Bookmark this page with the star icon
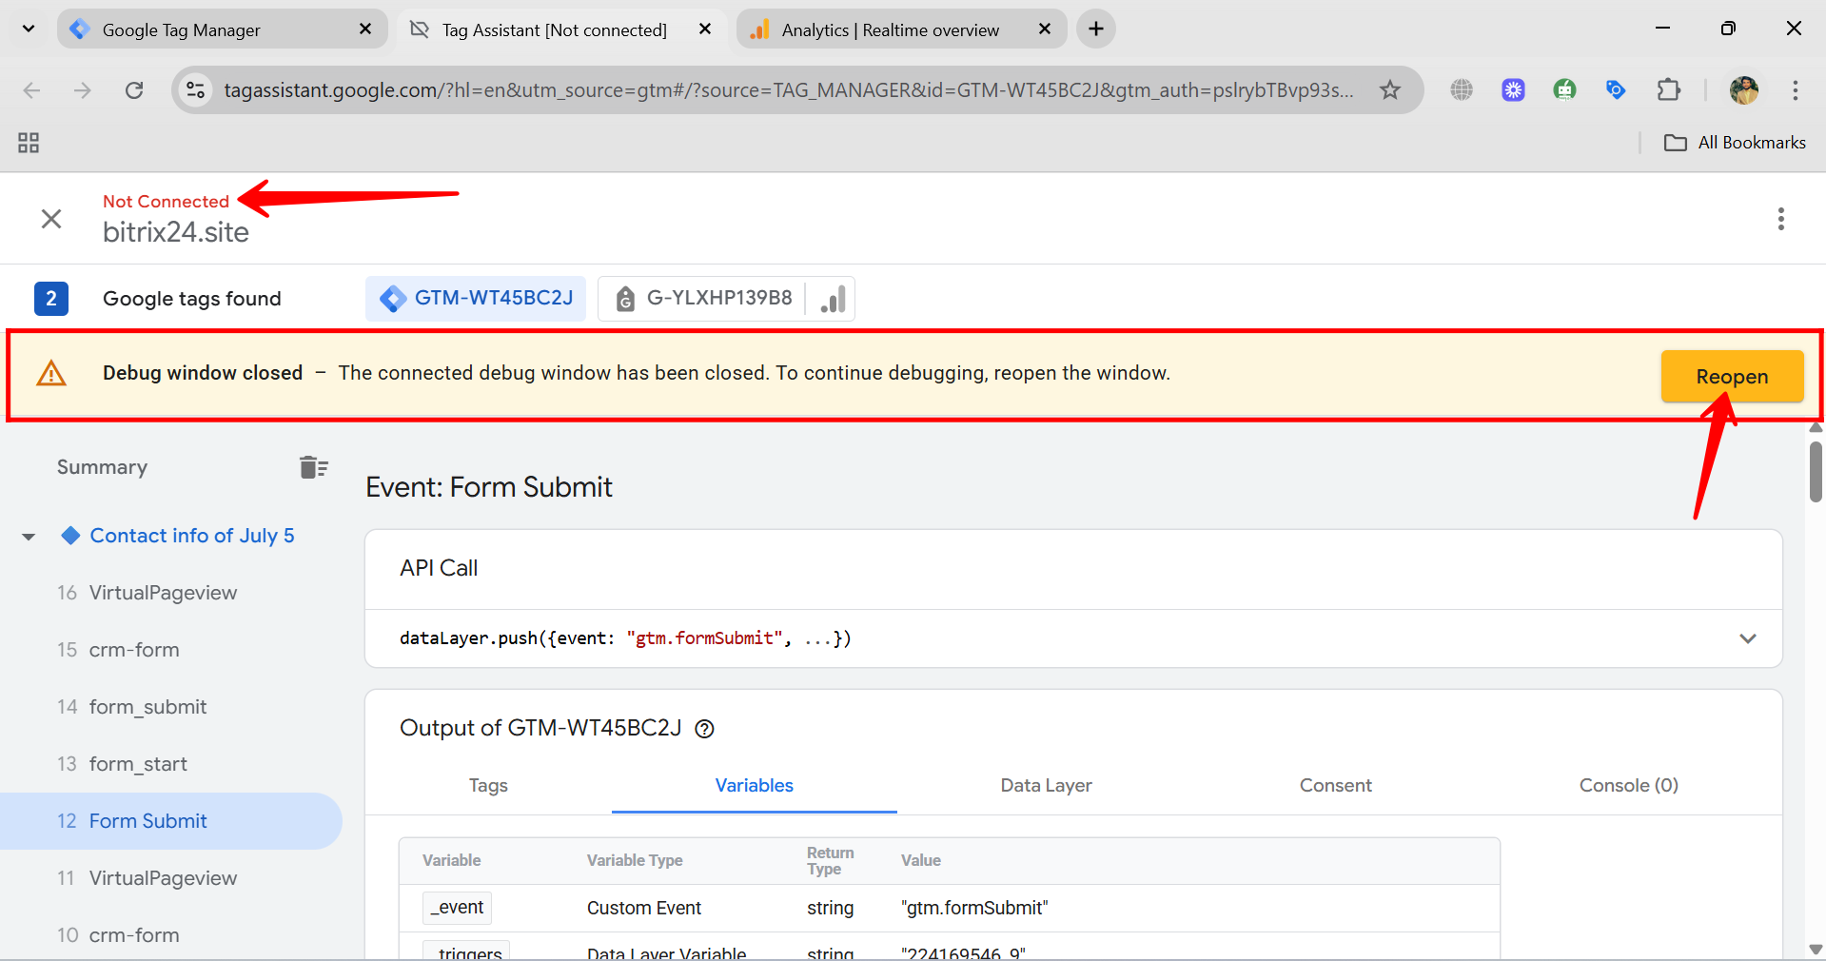 pos(1390,90)
